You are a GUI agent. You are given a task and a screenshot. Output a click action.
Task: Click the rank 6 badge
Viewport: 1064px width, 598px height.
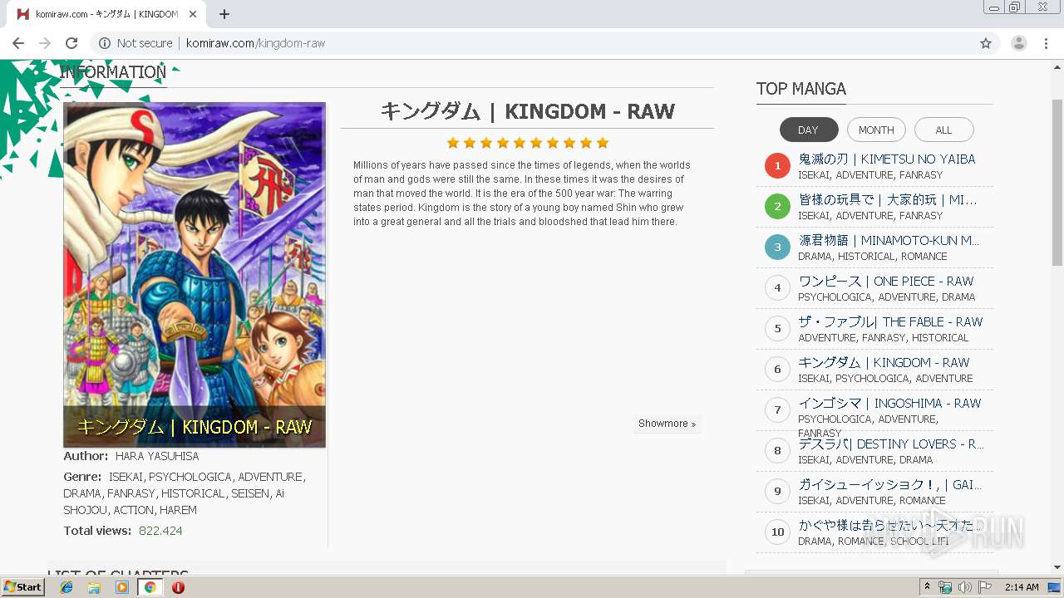coord(777,370)
